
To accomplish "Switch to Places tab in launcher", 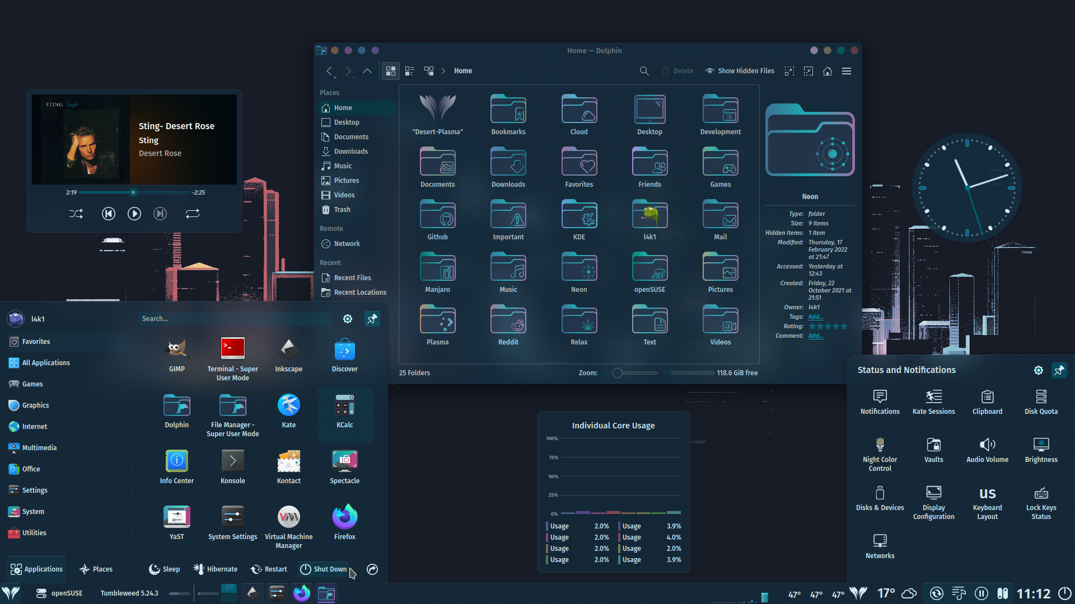I will [96, 569].
